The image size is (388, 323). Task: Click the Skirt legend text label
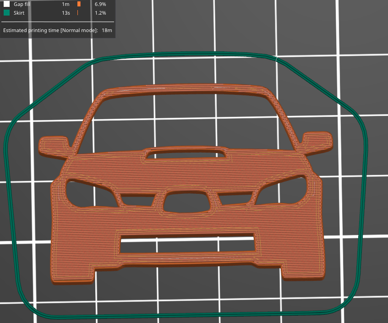tap(19, 13)
